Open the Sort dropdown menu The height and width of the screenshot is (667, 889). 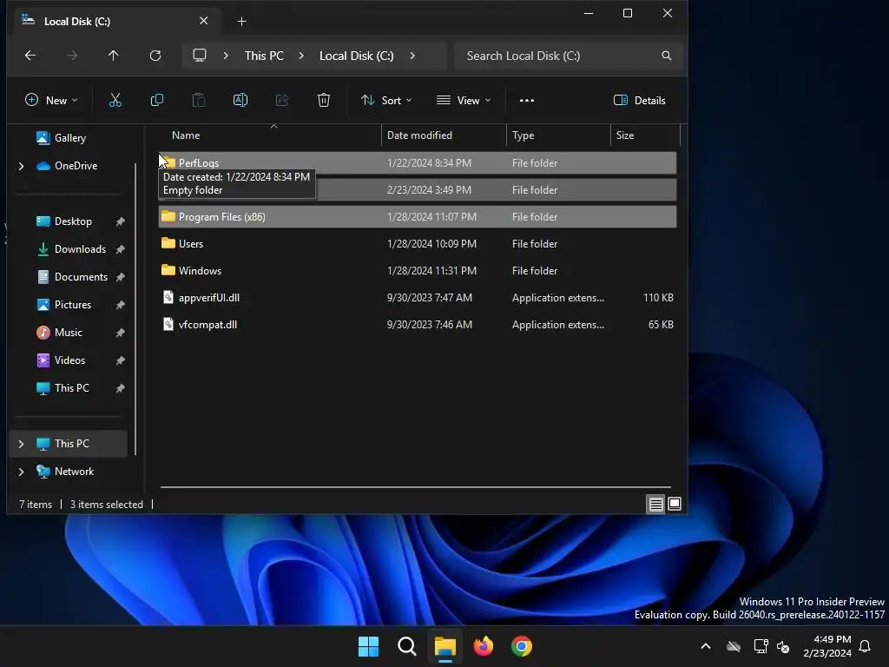pos(386,101)
